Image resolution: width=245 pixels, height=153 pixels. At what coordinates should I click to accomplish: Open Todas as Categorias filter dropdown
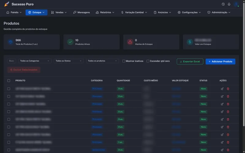coord(35,61)
